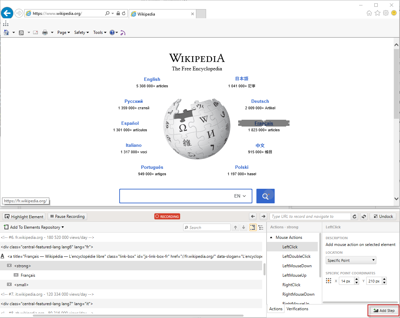
Task: Click the purple recorder add-on icon
Action: tap(123, 33)
